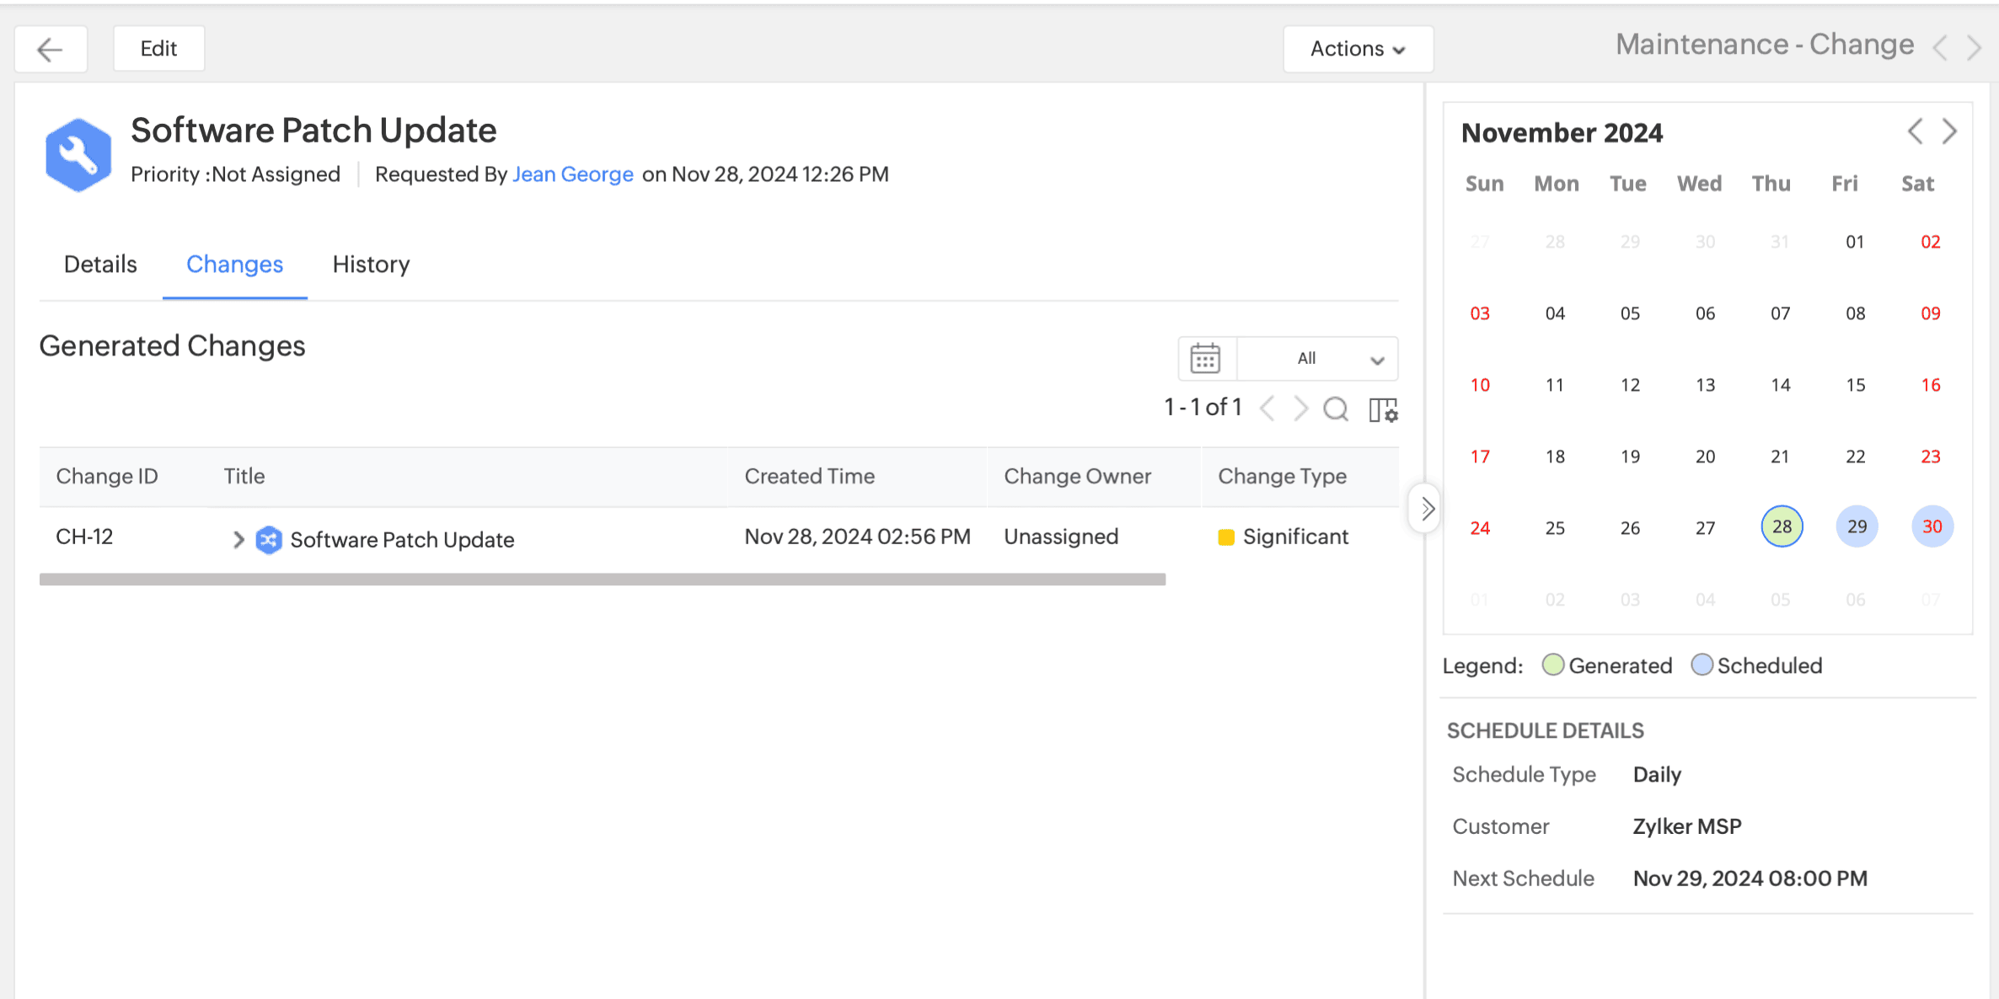Open the All filter dropdown
This screenshot has height=999, width=1999.
tap(1317, 359)
